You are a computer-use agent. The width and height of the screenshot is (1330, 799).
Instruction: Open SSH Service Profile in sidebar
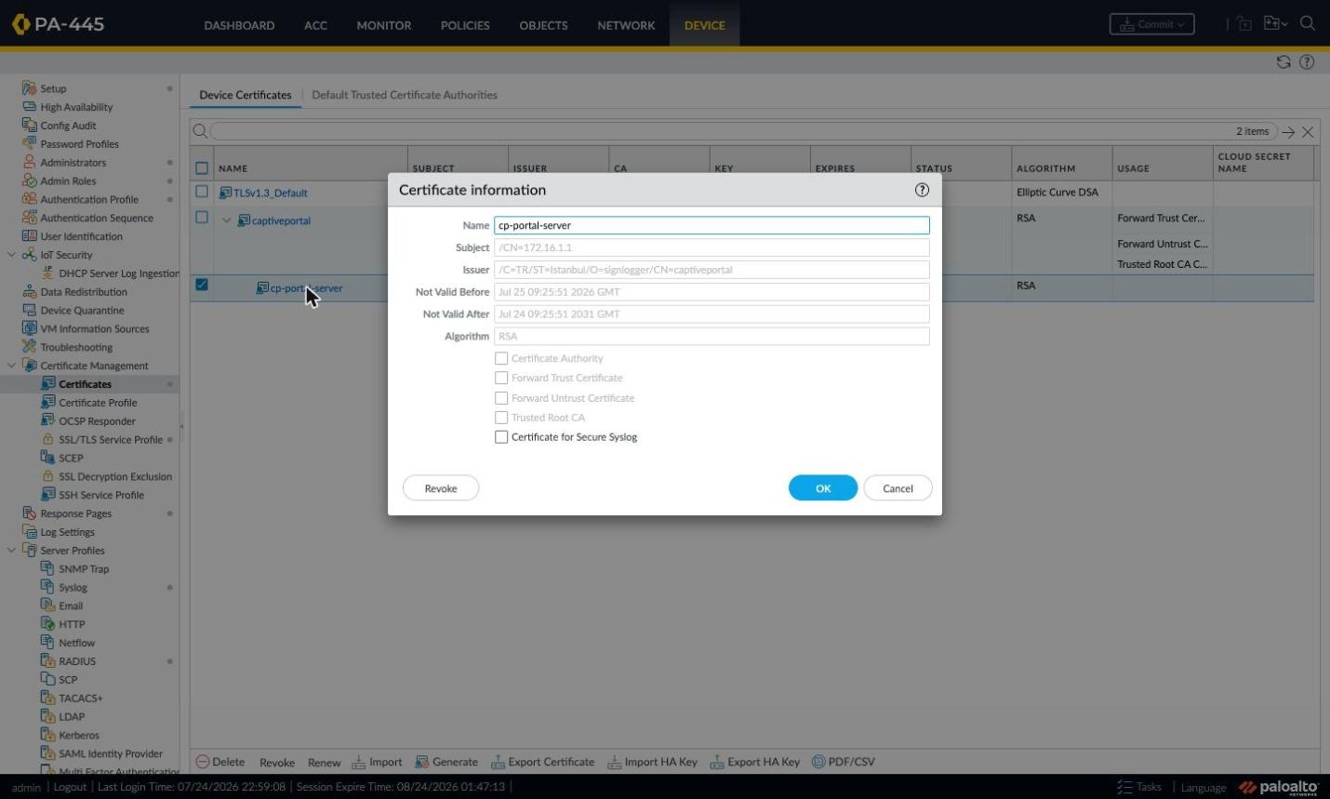pos(101,495)
